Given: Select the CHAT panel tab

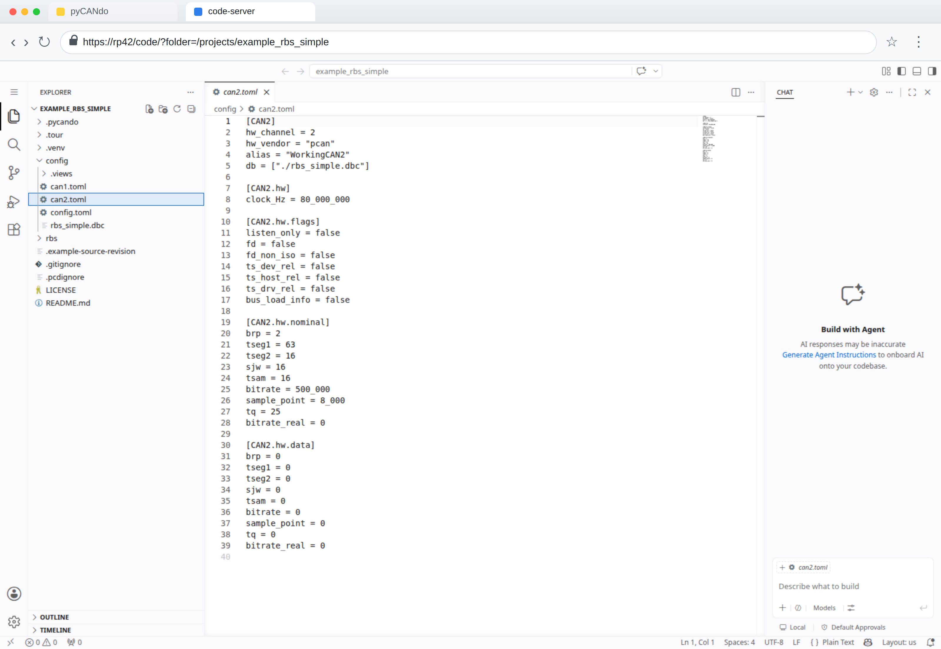Looking at the screenshot, I should (x=785, y=92).
